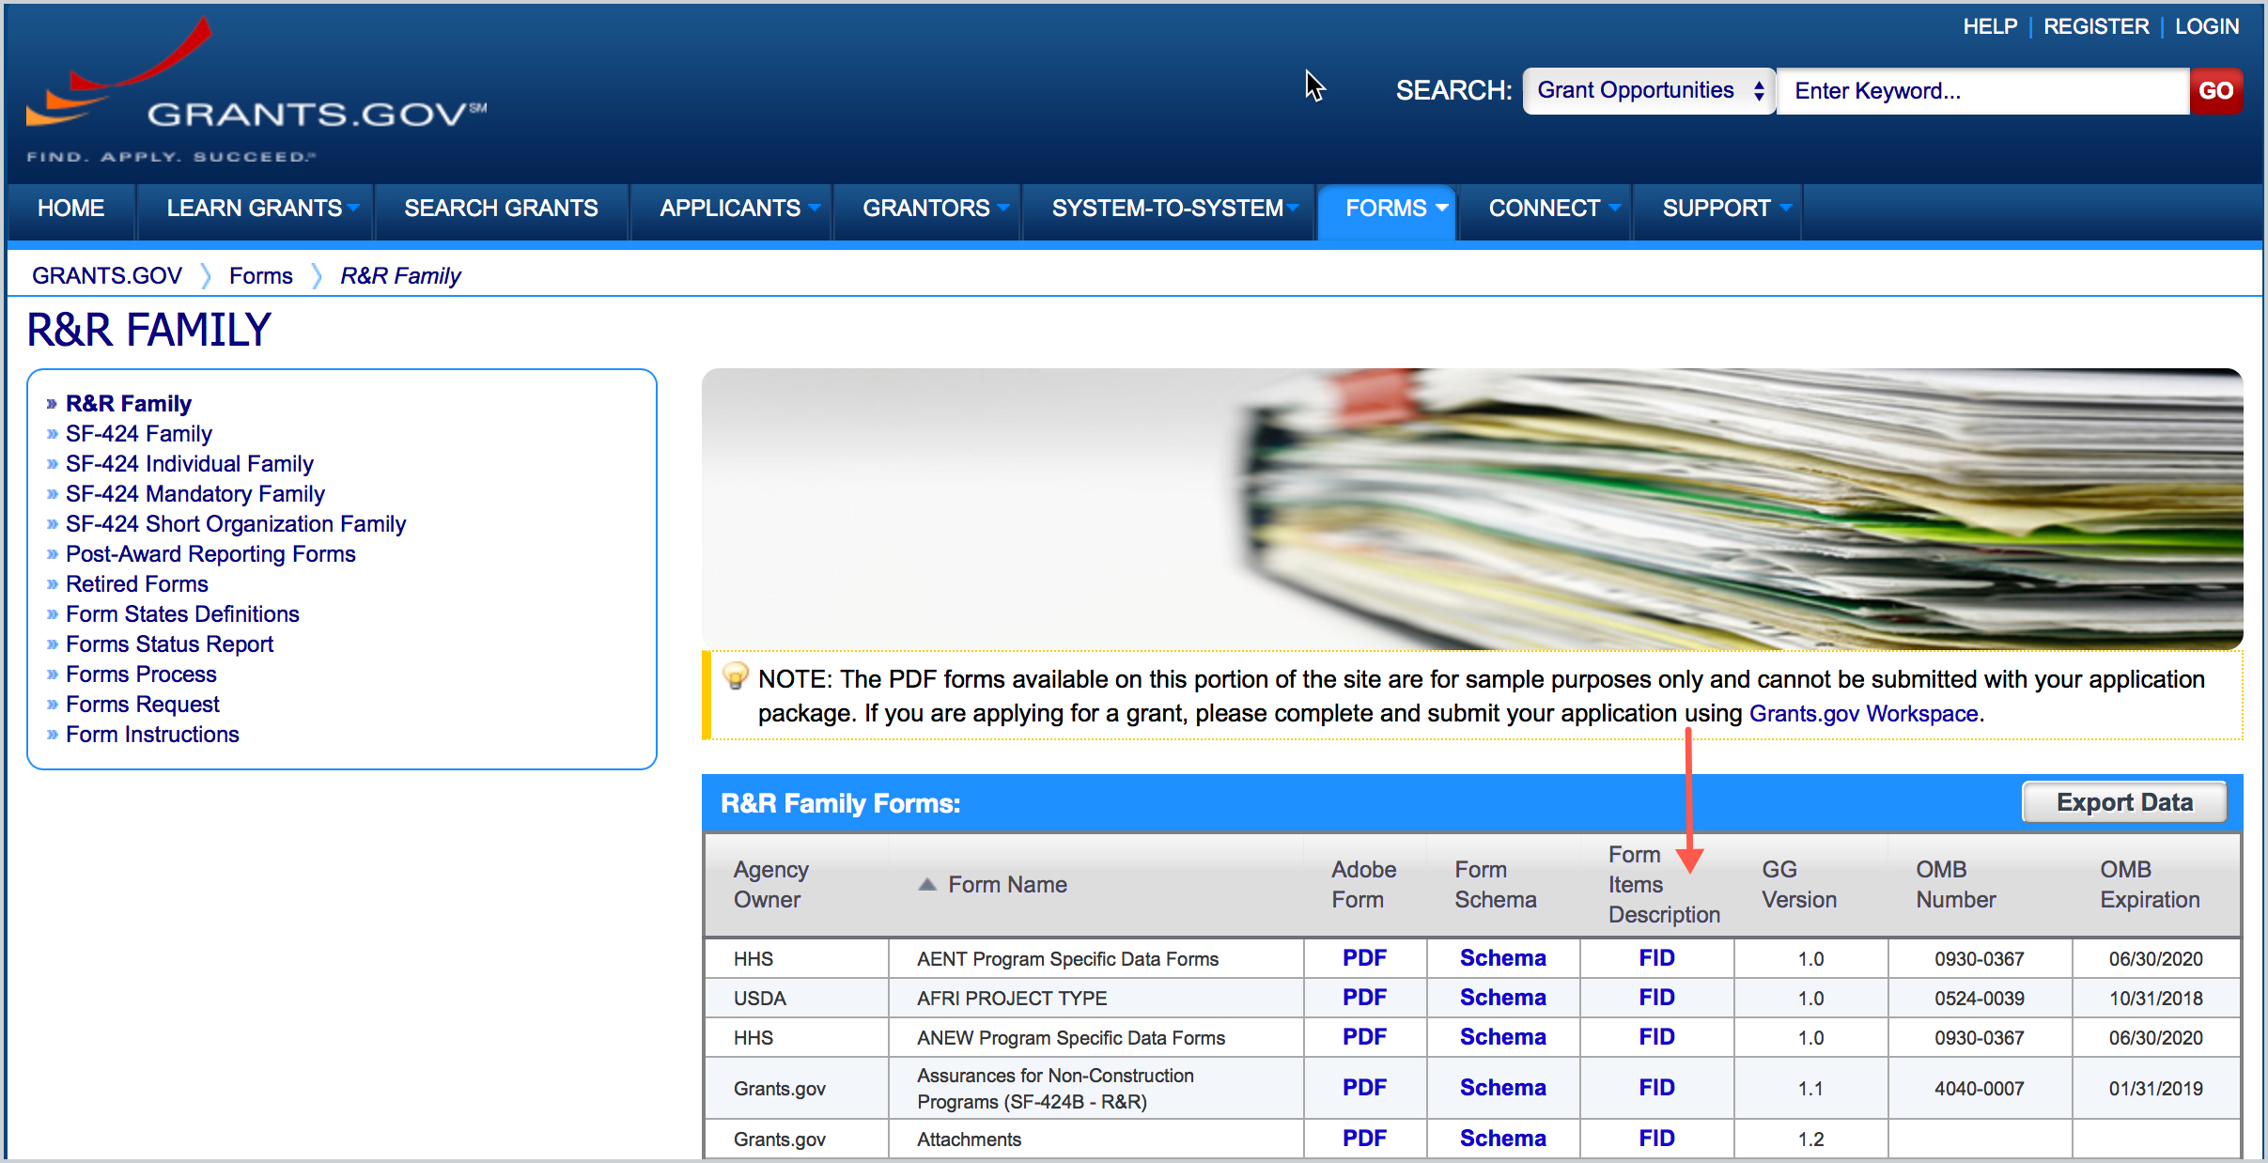2268x1163 pixels.
Task: Expand the SYSTEM-TO-SYSTEM menu
Action: (1169, 208)
